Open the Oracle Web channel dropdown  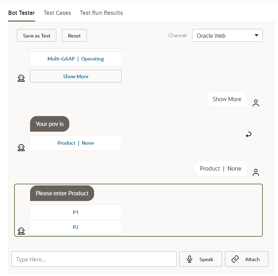(227, 36)
